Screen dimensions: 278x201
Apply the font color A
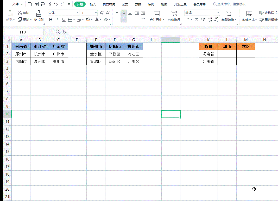(x=97, y=20)
